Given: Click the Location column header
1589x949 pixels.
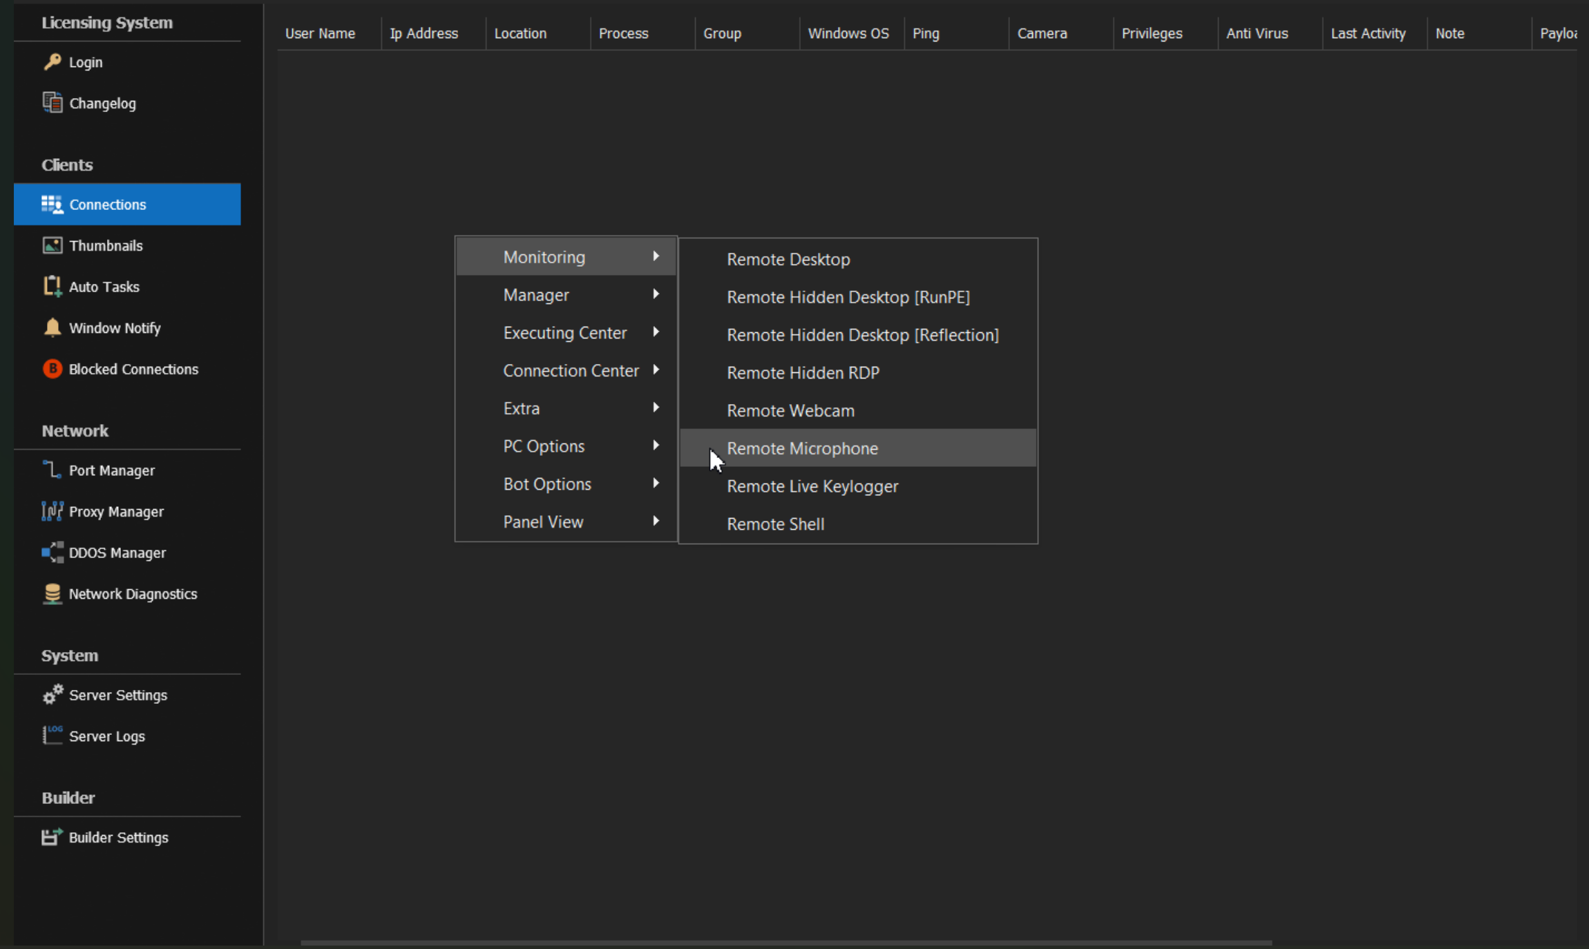Looking at the screenshot, I should 538,33.
